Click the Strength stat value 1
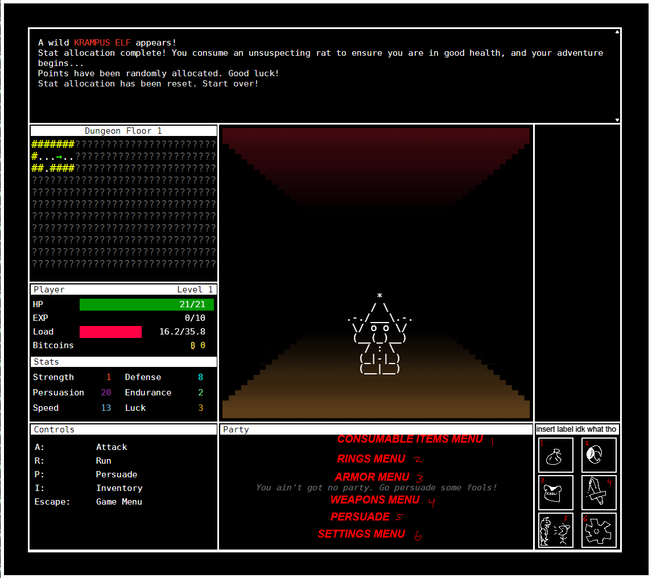Image resolution: width=652 pixels, height=578 pixels. (x=109, y=377)
